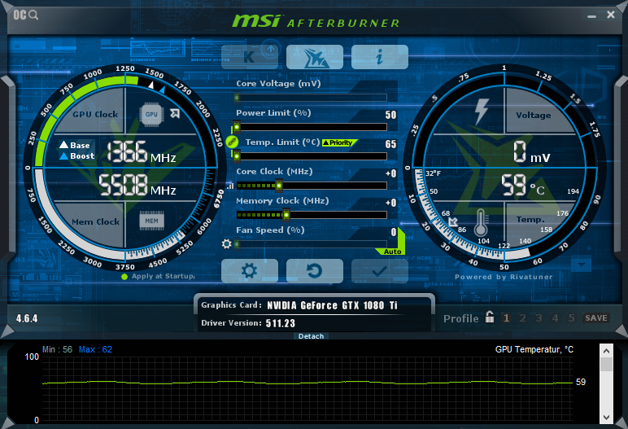Adjust the Core Voltage slider
Image resolution: width=628 pixels, height=429 pixels.
[311, 98]
